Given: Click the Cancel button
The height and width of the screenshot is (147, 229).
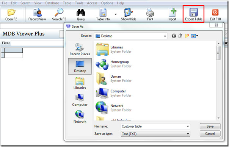Looking at the screenshot, I should 210,134.
